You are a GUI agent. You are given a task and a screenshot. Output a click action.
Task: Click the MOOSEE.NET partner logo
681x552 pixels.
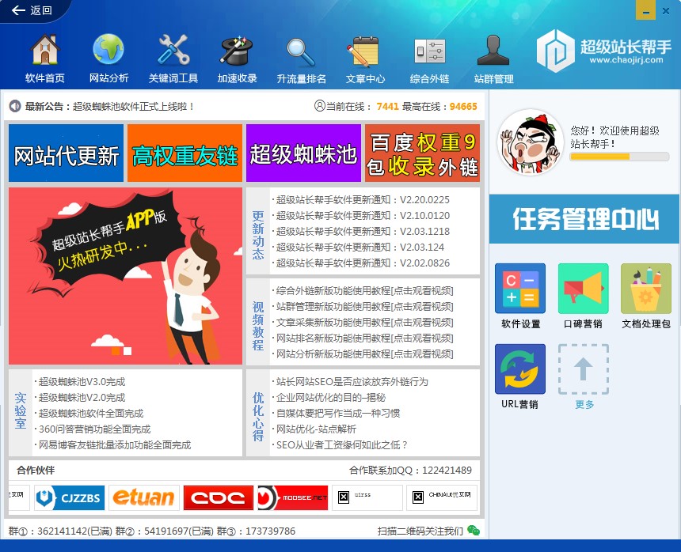click(293, 497)
